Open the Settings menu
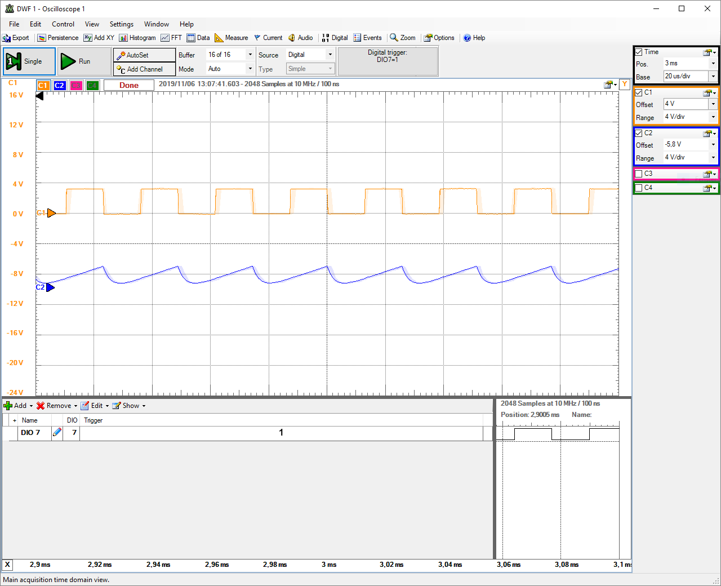The width and height of the screenshot is (721, 586). tap(121, 24)
